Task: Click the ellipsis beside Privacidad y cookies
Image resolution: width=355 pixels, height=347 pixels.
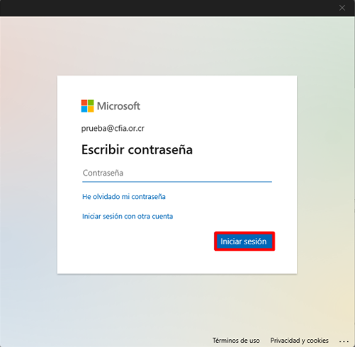Action: tap(344, 341)
